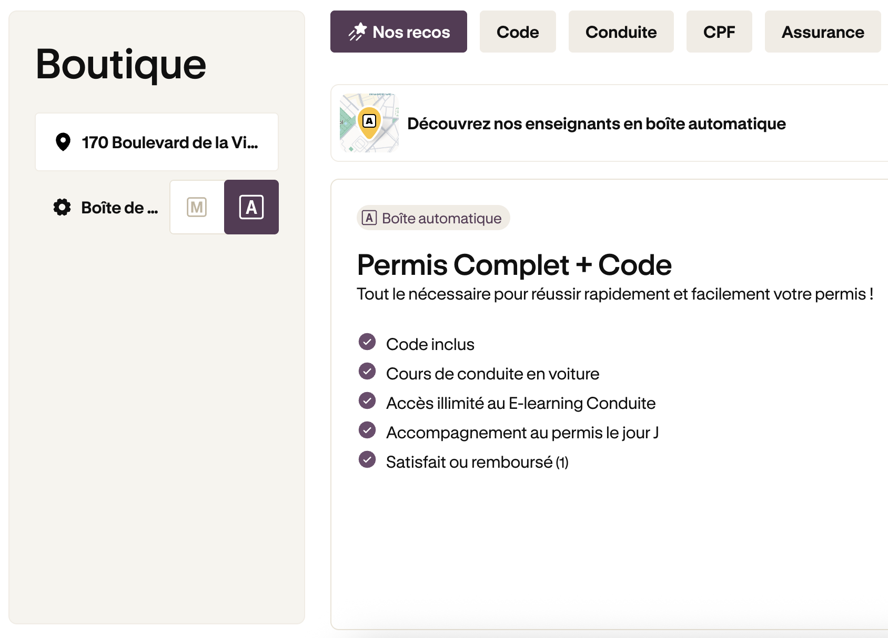Screen dimensions: 888x638
Task: Open Découvrez nos enseignants en boîte automatique banner
Action: (596, 124)
